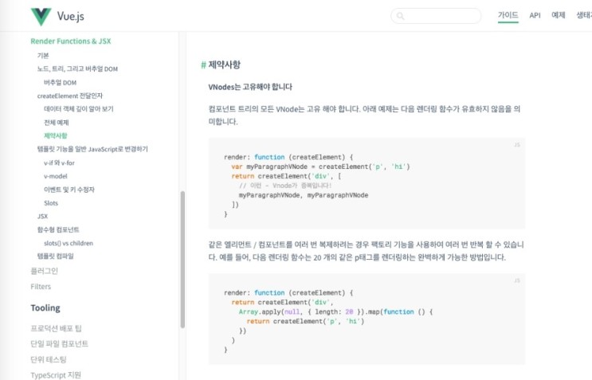Select the active 제약사항 sidebar link
Image resolution: width=592 pixels, height=380 pixels.
click(56, 136)
